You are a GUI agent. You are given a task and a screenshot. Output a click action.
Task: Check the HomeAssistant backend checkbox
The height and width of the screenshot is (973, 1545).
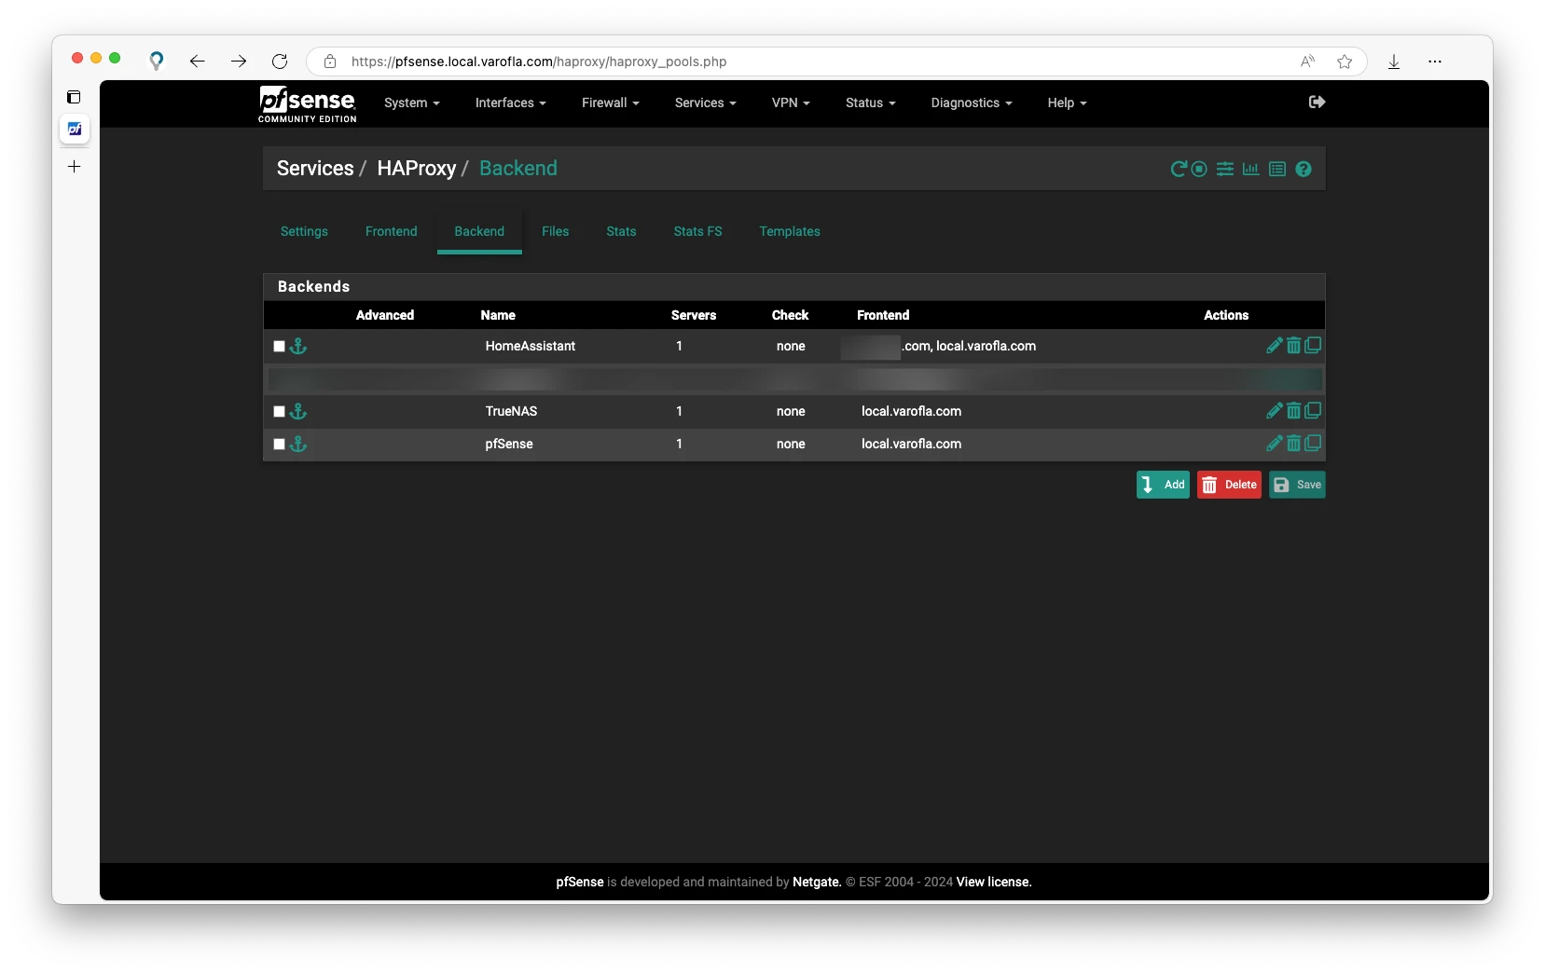point(279,347)
